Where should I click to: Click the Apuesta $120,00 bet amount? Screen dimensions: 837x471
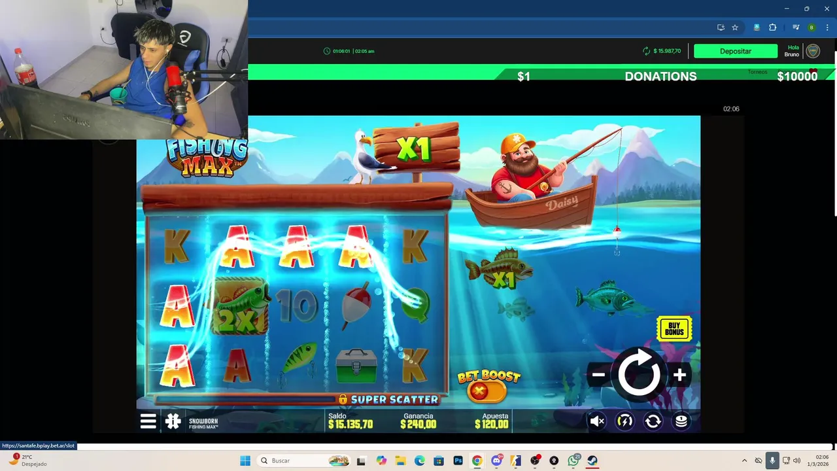[x=492, y=421]
